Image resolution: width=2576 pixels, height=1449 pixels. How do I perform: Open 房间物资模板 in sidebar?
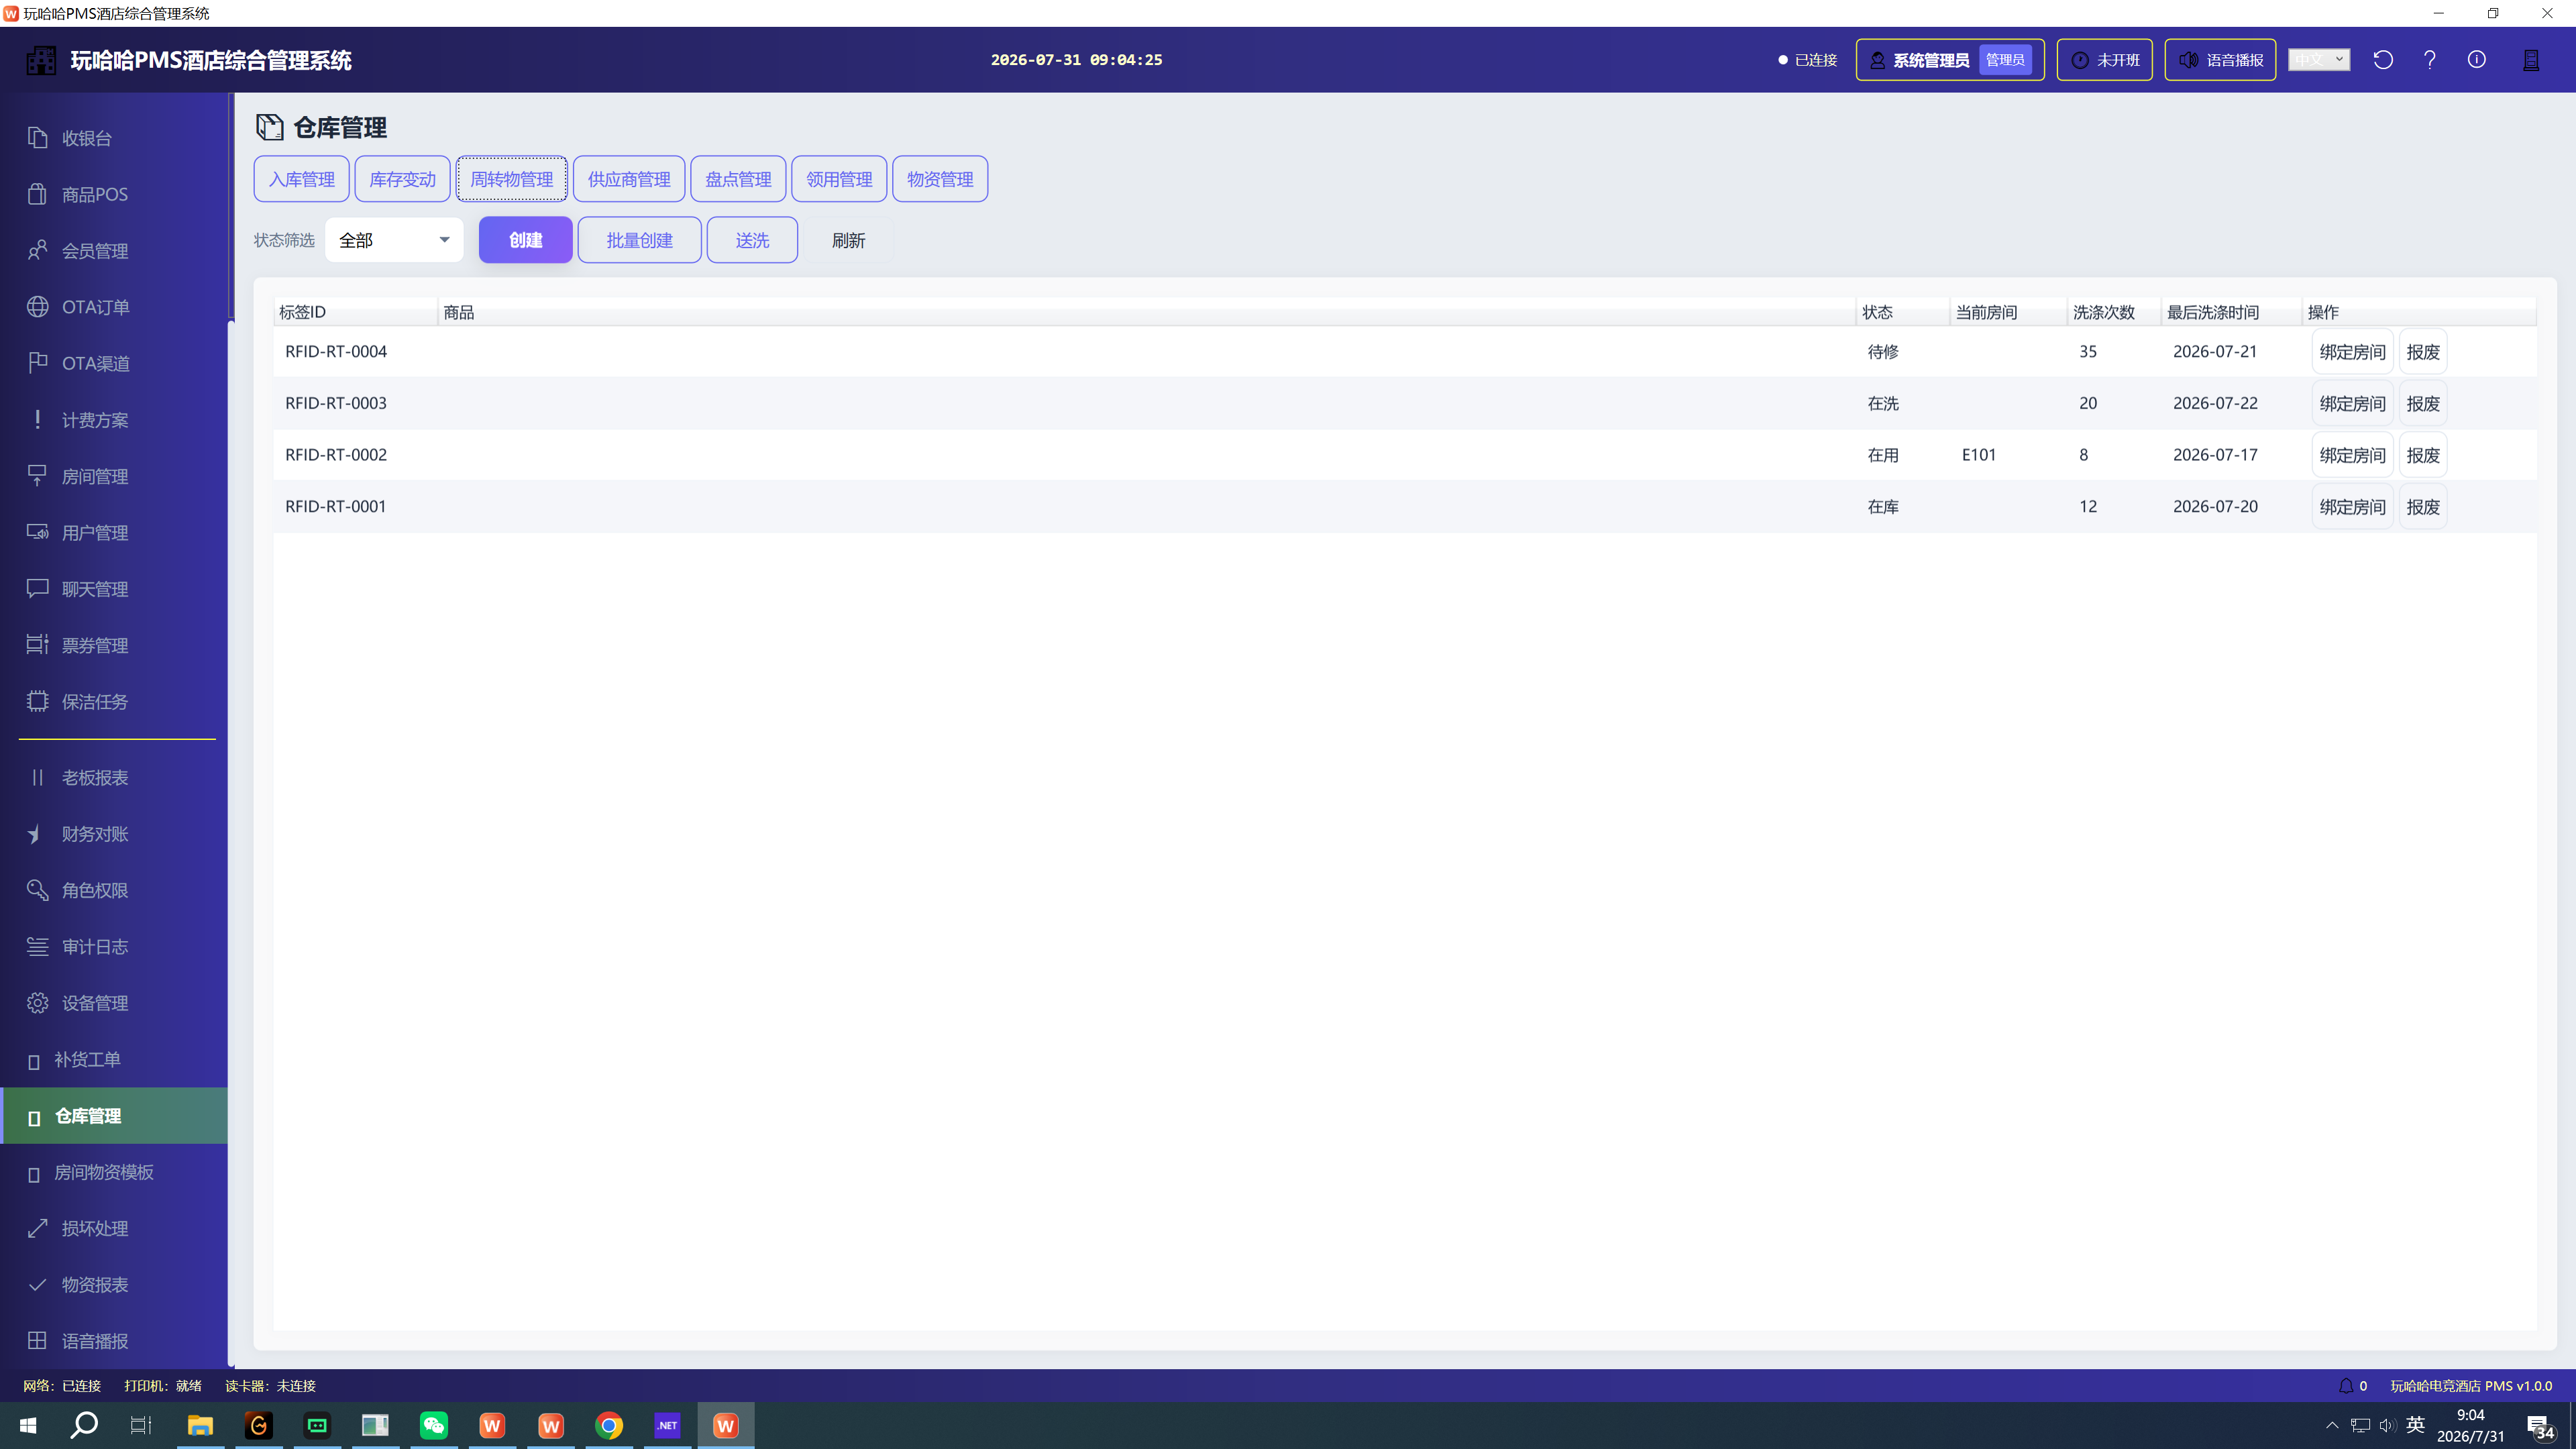pyautogui.click(x=114, y=1172)
